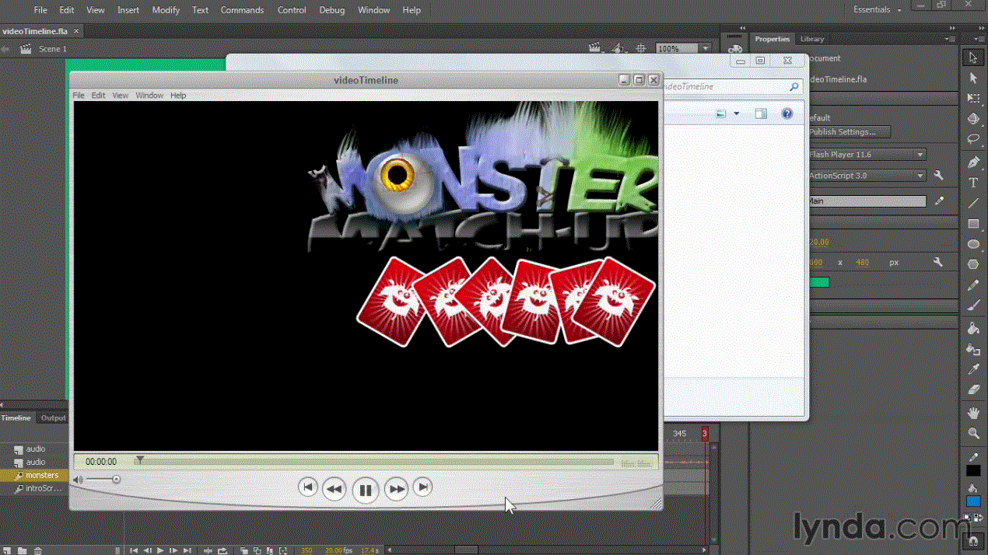The width and height of the screenshot is (988, 555).
Task: Select the Lasso tool
Action: click(x=973, y=139)
